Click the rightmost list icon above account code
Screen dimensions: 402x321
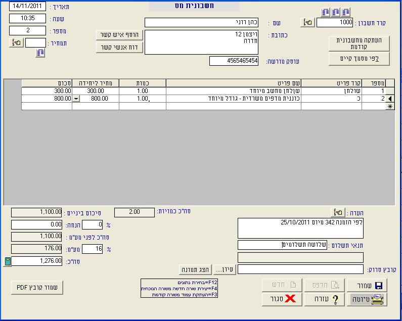pos(346,12)
